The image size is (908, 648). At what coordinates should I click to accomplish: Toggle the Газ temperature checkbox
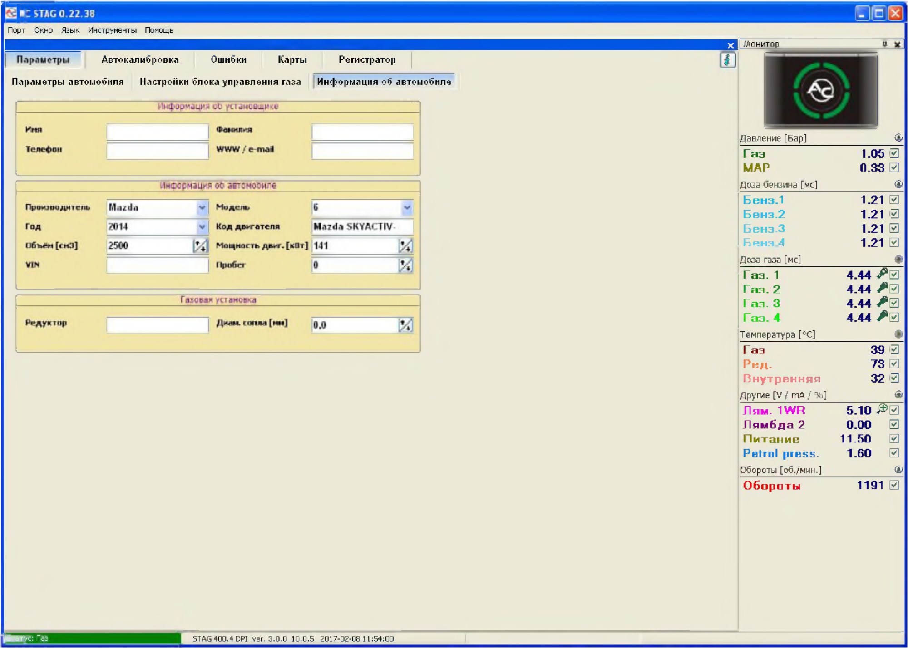[x=894, y=349]
